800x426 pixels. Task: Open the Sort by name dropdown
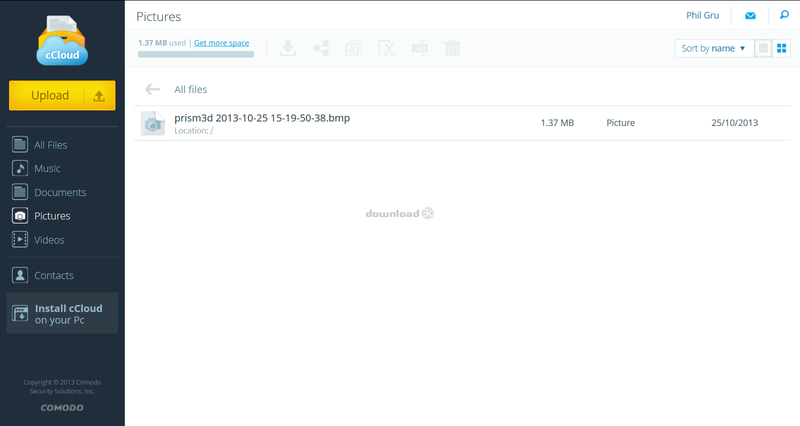tap(714, 48)
